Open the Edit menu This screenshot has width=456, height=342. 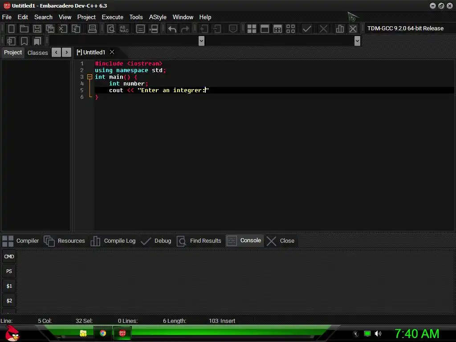(x=23, y=17)
